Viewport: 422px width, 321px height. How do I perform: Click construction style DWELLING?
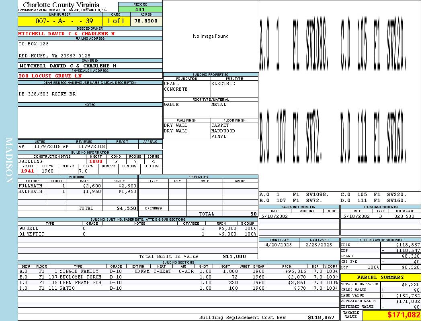[x=31, y=161]
